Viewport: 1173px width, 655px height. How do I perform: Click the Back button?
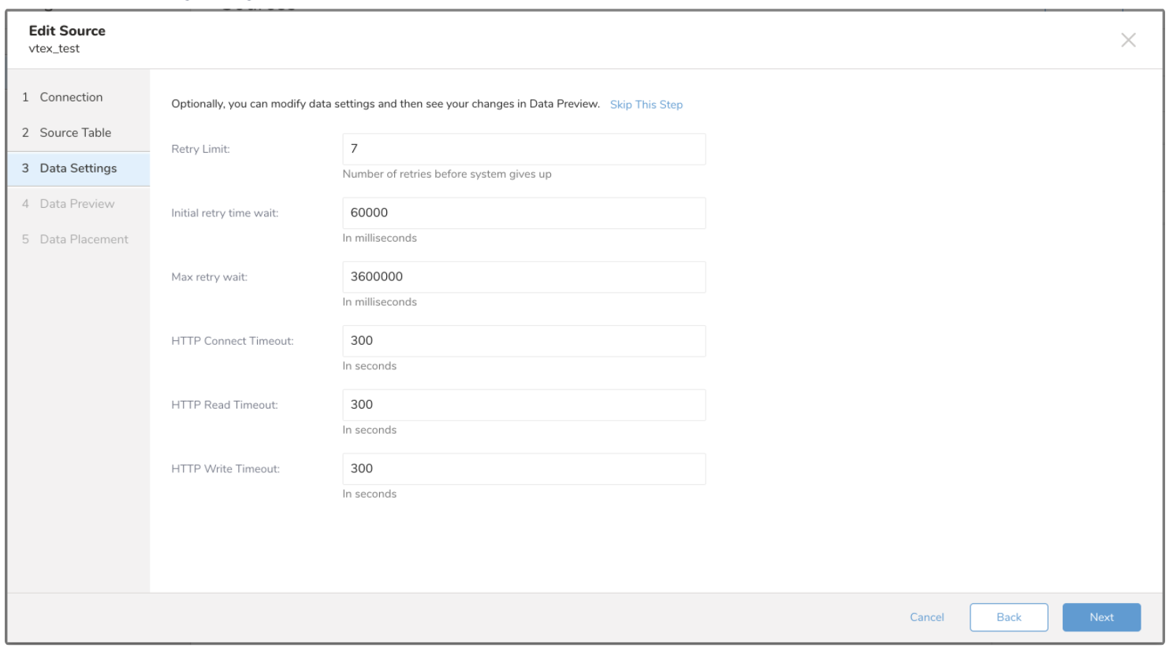(1008, 617)
